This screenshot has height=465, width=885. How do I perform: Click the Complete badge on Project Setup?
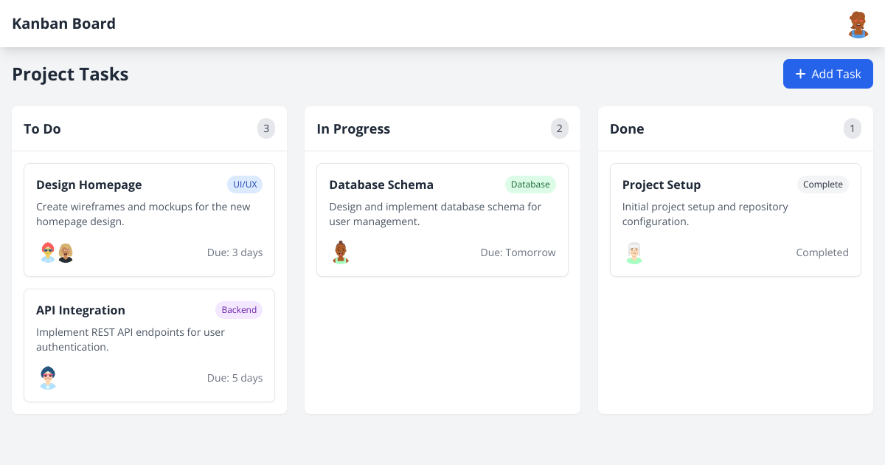(x=822, y=185)
